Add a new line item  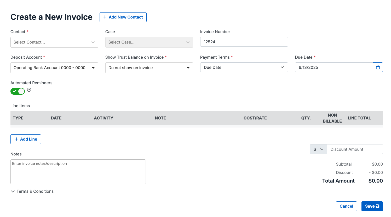[26, 139]
